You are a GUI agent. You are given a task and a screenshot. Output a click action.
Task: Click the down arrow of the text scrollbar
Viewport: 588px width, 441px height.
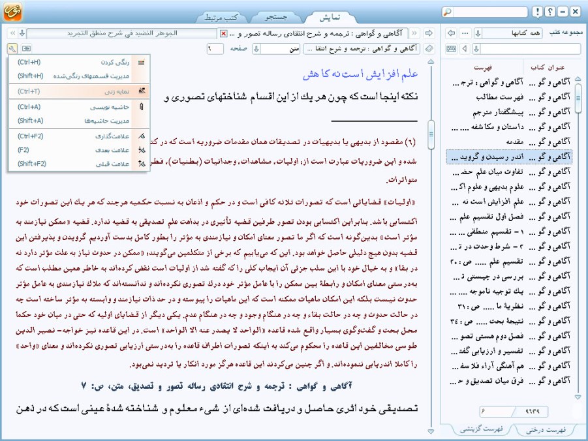(x=431, y=432)
